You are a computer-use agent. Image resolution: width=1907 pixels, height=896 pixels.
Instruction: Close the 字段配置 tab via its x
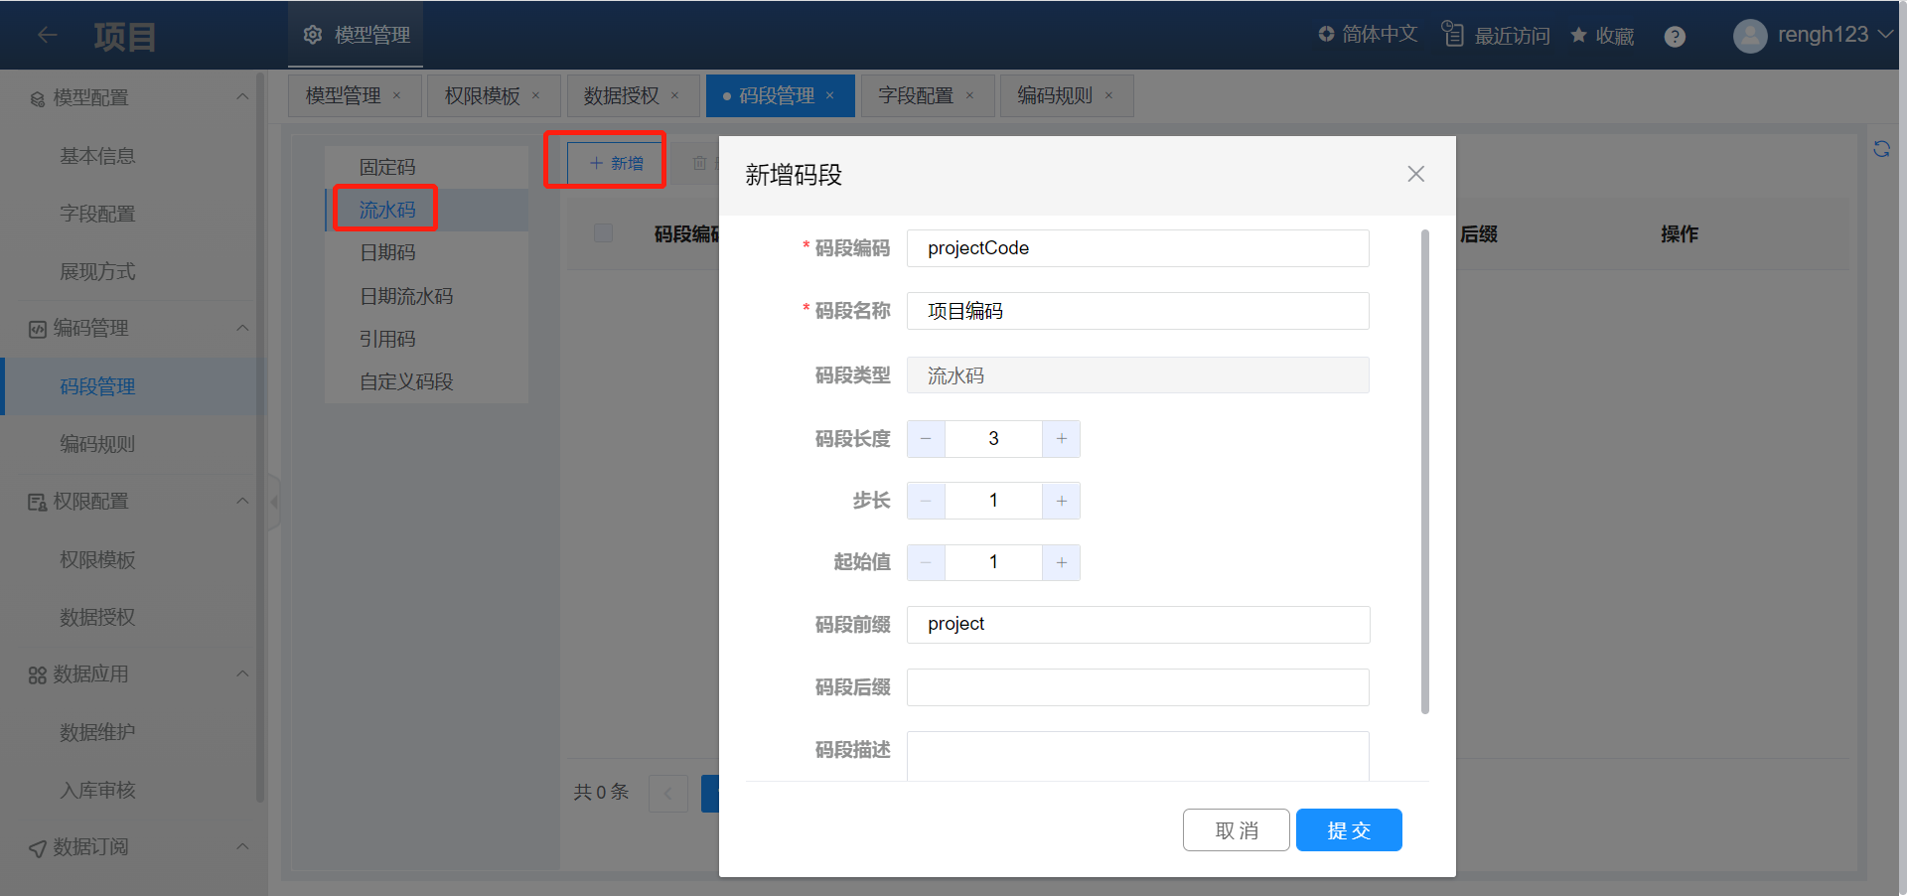970,96
